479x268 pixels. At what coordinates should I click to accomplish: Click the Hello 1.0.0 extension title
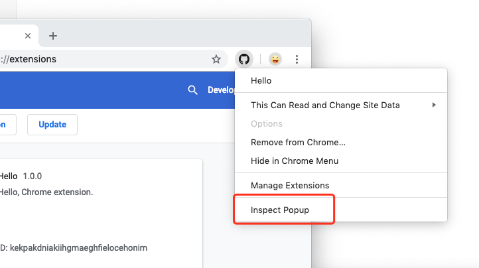pos(21,176)
